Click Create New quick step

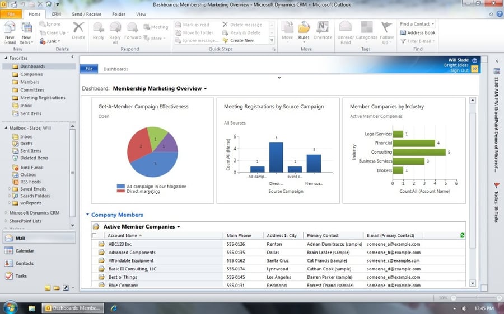pos(238,40)
